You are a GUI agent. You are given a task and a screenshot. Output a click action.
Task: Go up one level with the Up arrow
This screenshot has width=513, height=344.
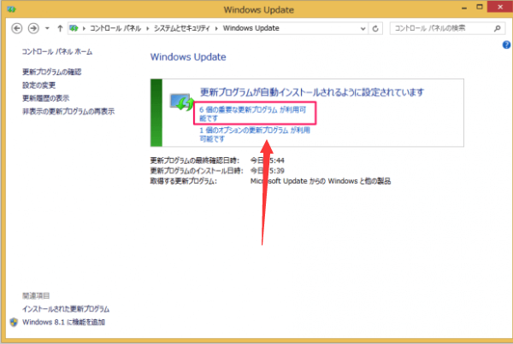[x=60, y=28]
